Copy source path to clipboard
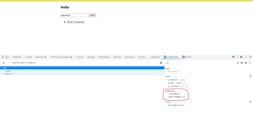 [250, 102]
